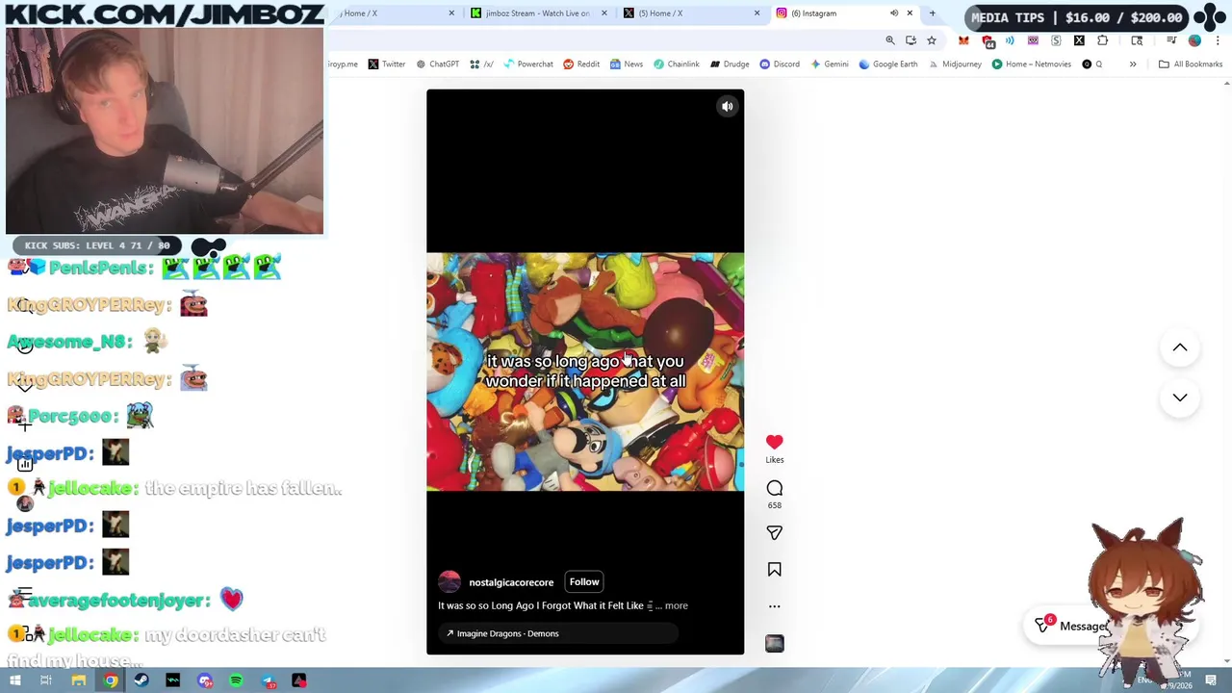Open the Gemini bookmark
The image size is (1232, 693).
pyautogui.click(x=829, y=64)
